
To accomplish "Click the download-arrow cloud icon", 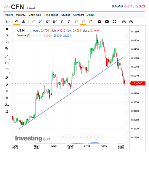I will click(124, 21).
